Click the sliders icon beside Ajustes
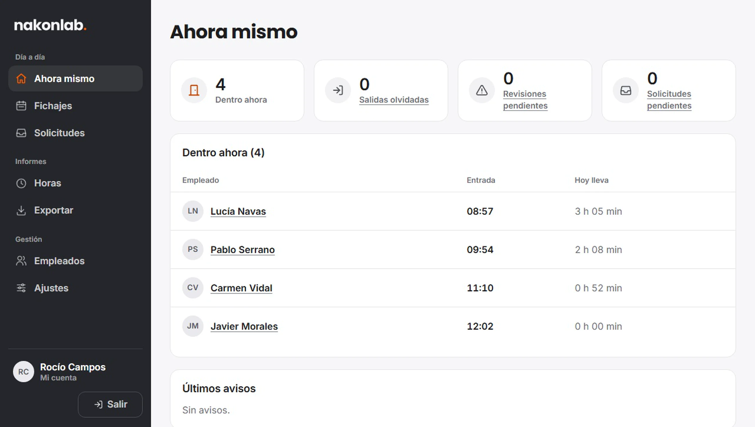The width and height of the screenshot is (755, 427). [21, 288]
